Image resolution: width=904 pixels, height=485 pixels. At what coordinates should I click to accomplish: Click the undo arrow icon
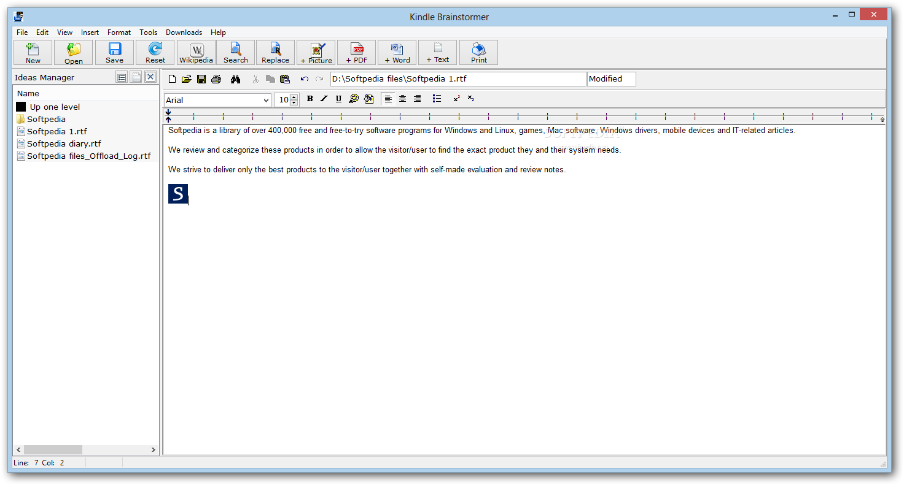click(x=305, y=79)
